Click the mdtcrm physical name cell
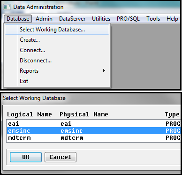This screenshot has height=175, width=182. (72, 138)
